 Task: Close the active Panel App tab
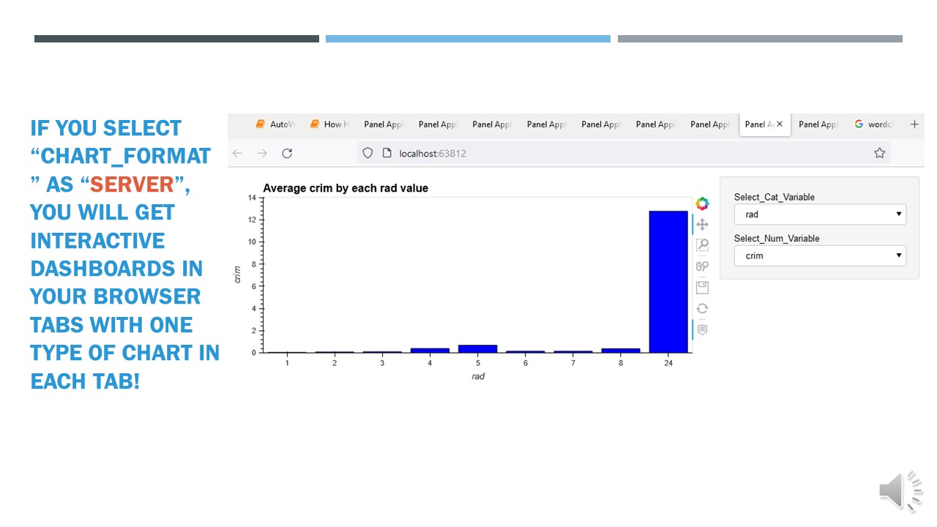[x=780, y=124]
